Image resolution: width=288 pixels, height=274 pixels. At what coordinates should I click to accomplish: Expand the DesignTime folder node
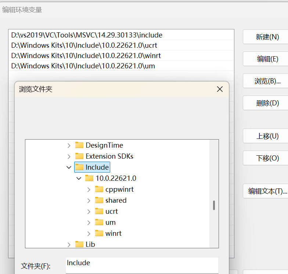(x=69, y=145)
